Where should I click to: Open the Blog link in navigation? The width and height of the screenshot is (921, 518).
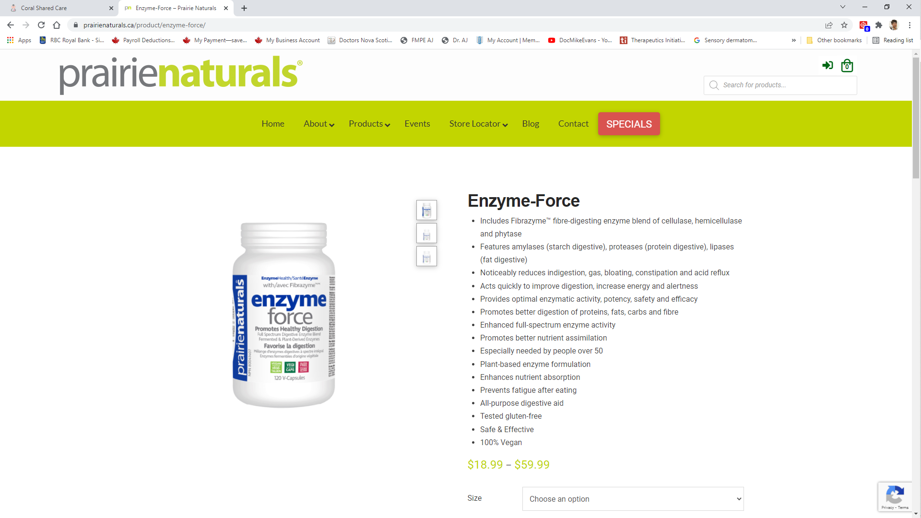531,124
